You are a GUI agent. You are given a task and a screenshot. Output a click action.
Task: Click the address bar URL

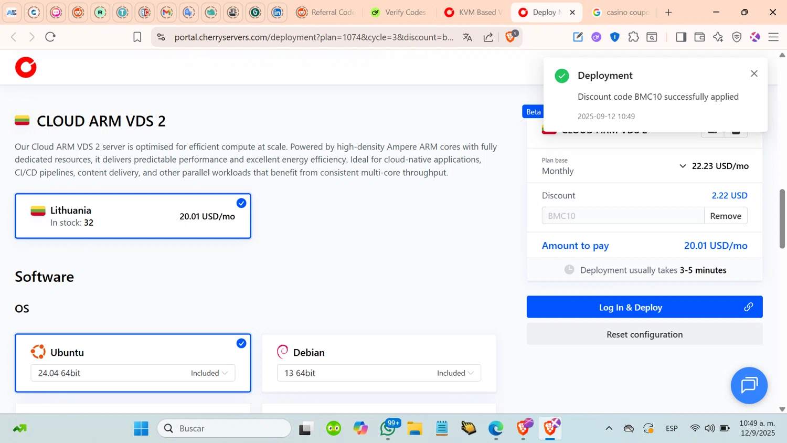tap(314, 37)
